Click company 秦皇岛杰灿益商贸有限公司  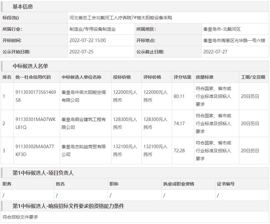click(x=84, y=151)
